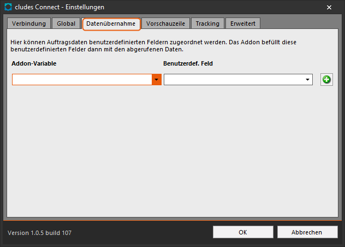Click the Benutzerdef. Feld column label

188,63
